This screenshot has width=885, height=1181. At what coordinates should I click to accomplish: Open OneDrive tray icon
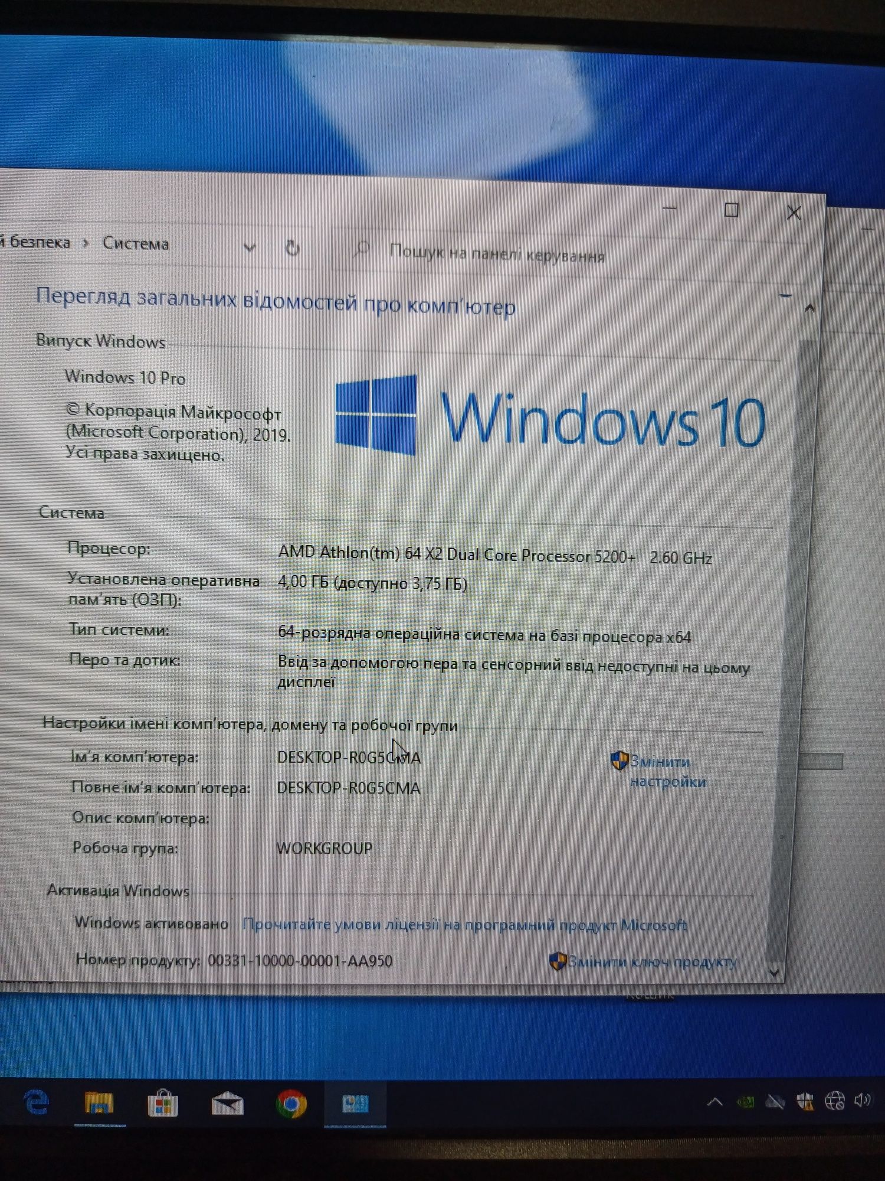click(775, 1101)
